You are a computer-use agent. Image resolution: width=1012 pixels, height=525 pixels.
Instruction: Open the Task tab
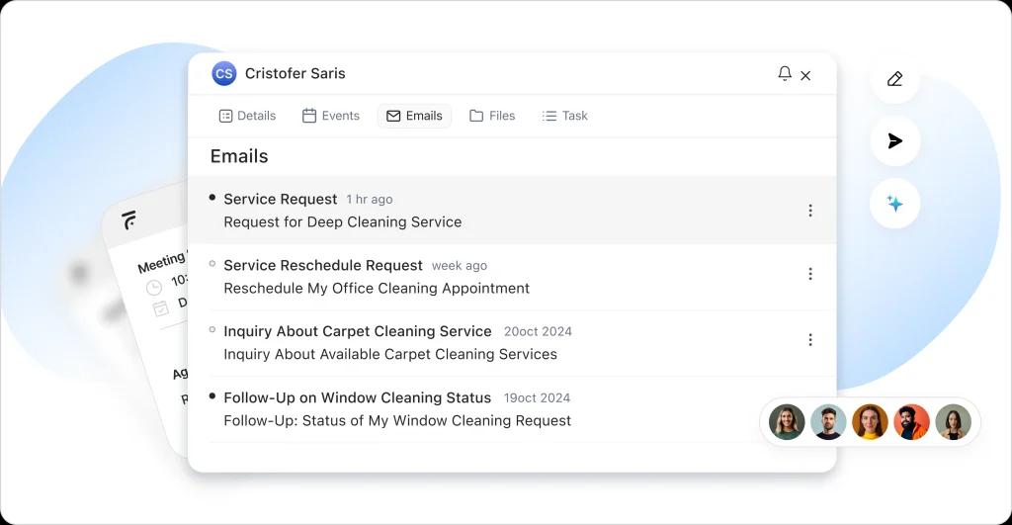click(564, 116)
